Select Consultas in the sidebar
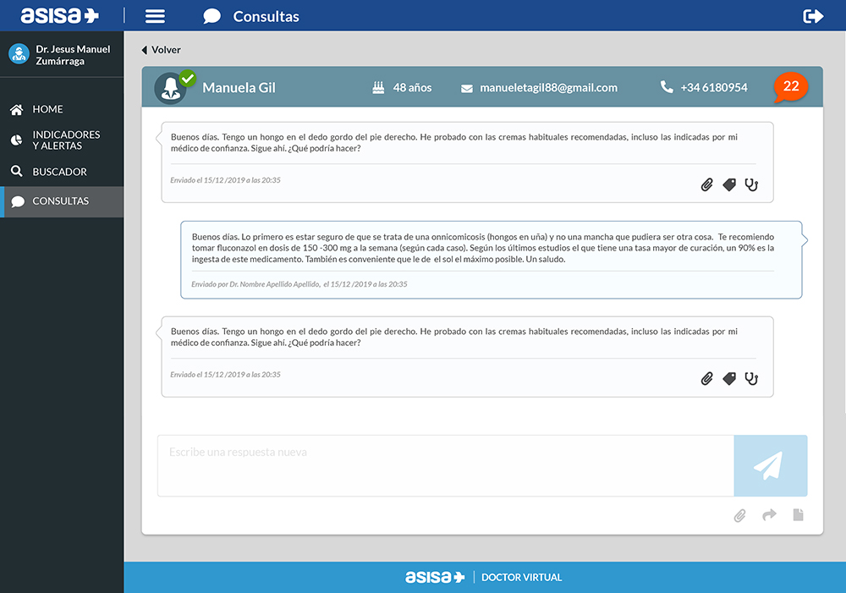 (60, 201)
